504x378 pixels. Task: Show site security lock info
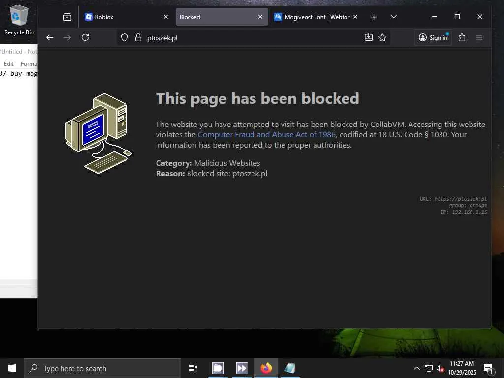(x=138, y=37)
